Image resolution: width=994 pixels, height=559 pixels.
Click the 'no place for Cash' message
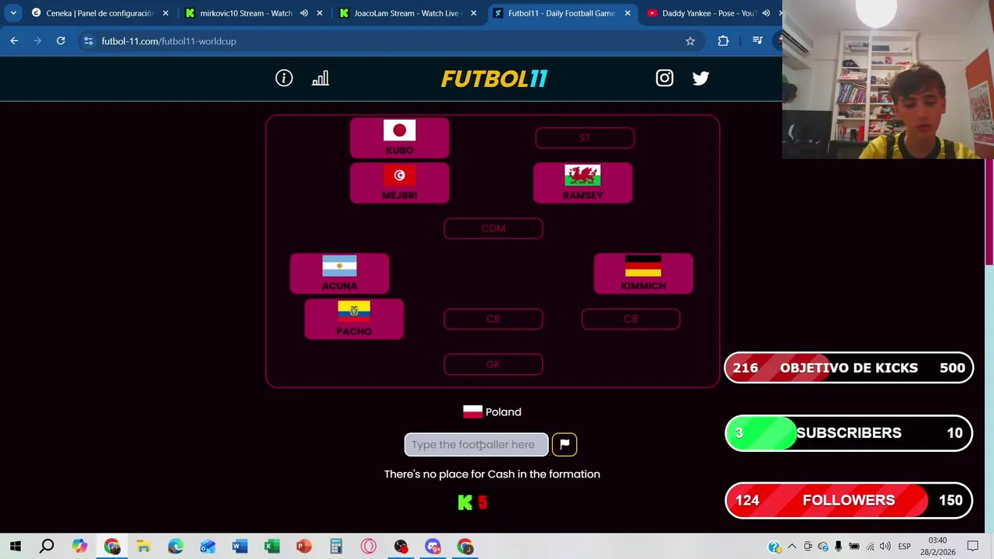pyautogui.click(x=492, y=474)
